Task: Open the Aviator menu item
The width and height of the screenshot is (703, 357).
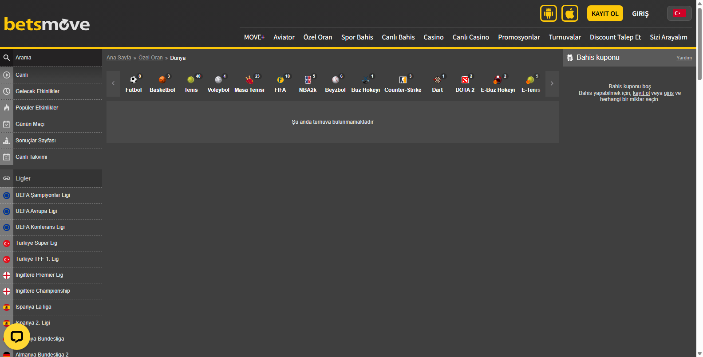Action: coord(284,37)
